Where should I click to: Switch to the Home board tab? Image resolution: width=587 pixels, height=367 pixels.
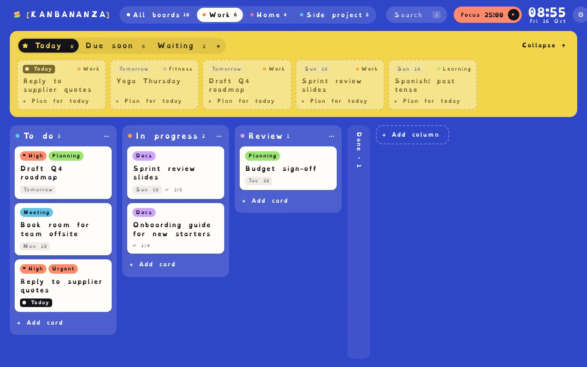pos(269,15)
